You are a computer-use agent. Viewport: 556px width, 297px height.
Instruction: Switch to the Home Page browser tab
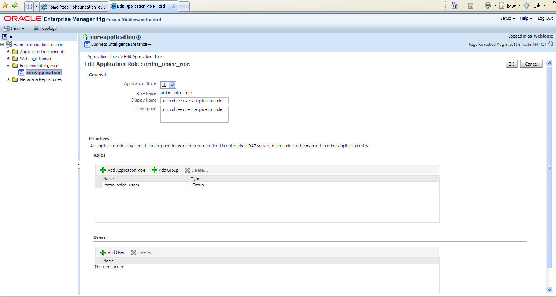(x=73, y=7)
